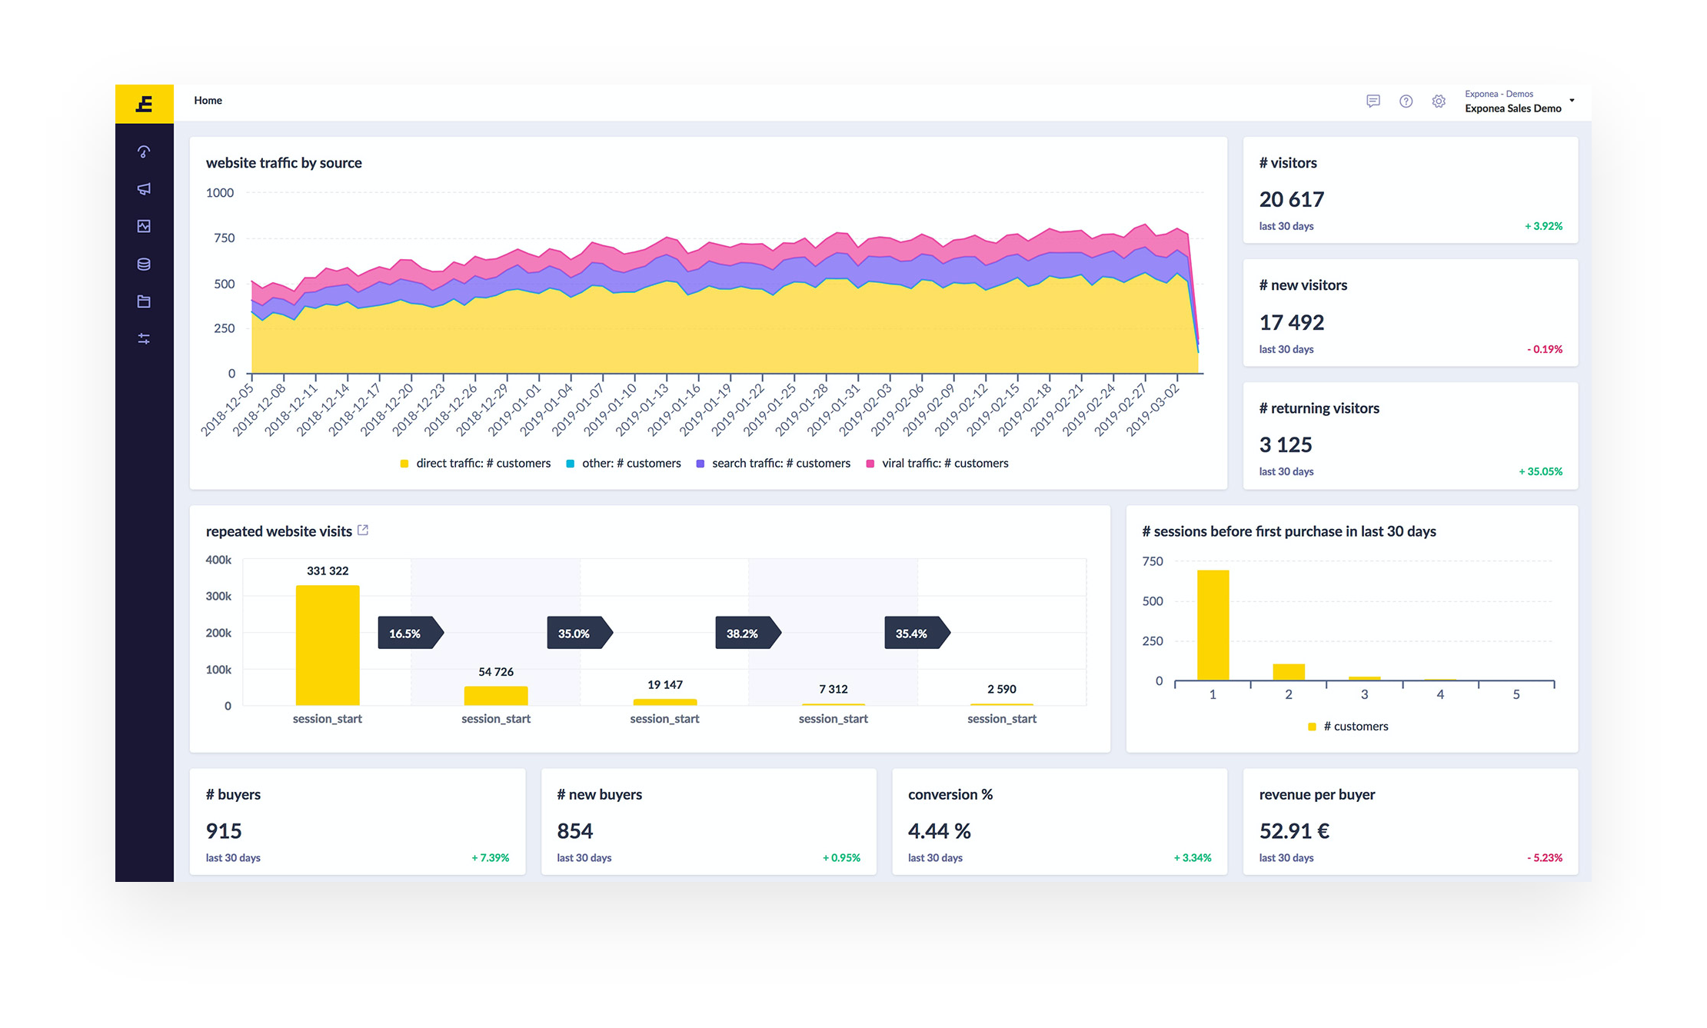Select the bar for 2 sessions before purchase
This screenshot has height=1028, width=1707.
[1289, 672]
